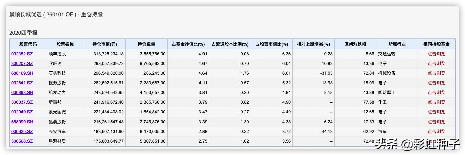Open stock code link 002841.SZ

[22, 83]
